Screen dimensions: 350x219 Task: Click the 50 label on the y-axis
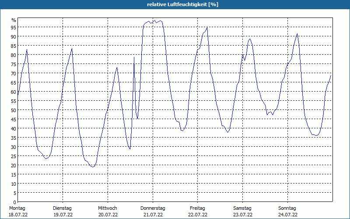14,110
